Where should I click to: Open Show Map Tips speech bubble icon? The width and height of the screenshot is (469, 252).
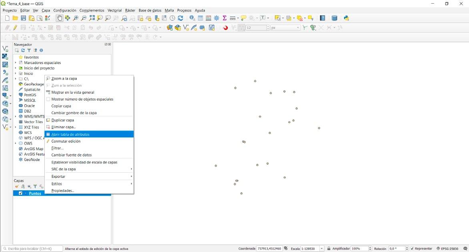pyautogui.click(x=243, y=18)
